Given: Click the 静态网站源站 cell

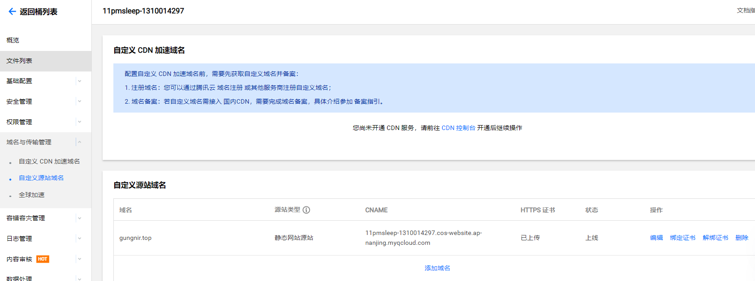Looking at the screenshot, I should click(x=294, y=238).
